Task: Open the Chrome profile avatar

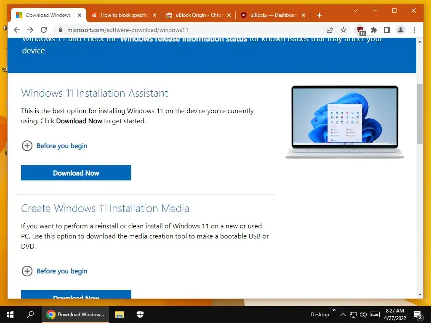Action: (401, 30)
